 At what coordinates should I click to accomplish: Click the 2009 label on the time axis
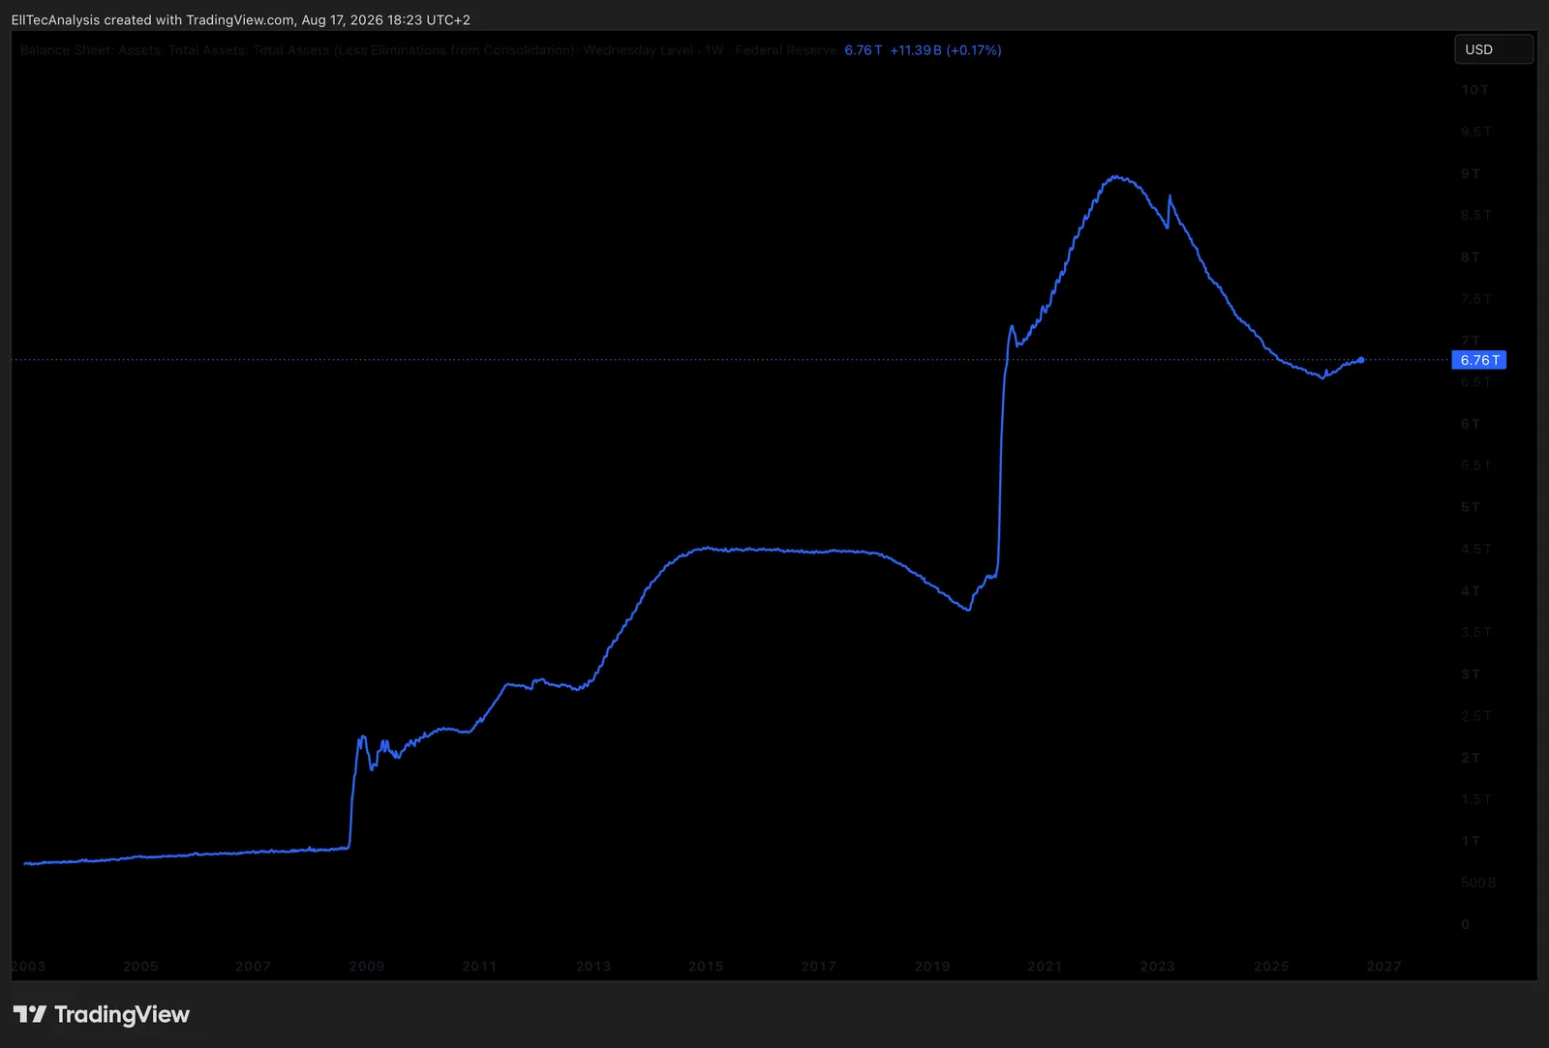click(367, 966)
